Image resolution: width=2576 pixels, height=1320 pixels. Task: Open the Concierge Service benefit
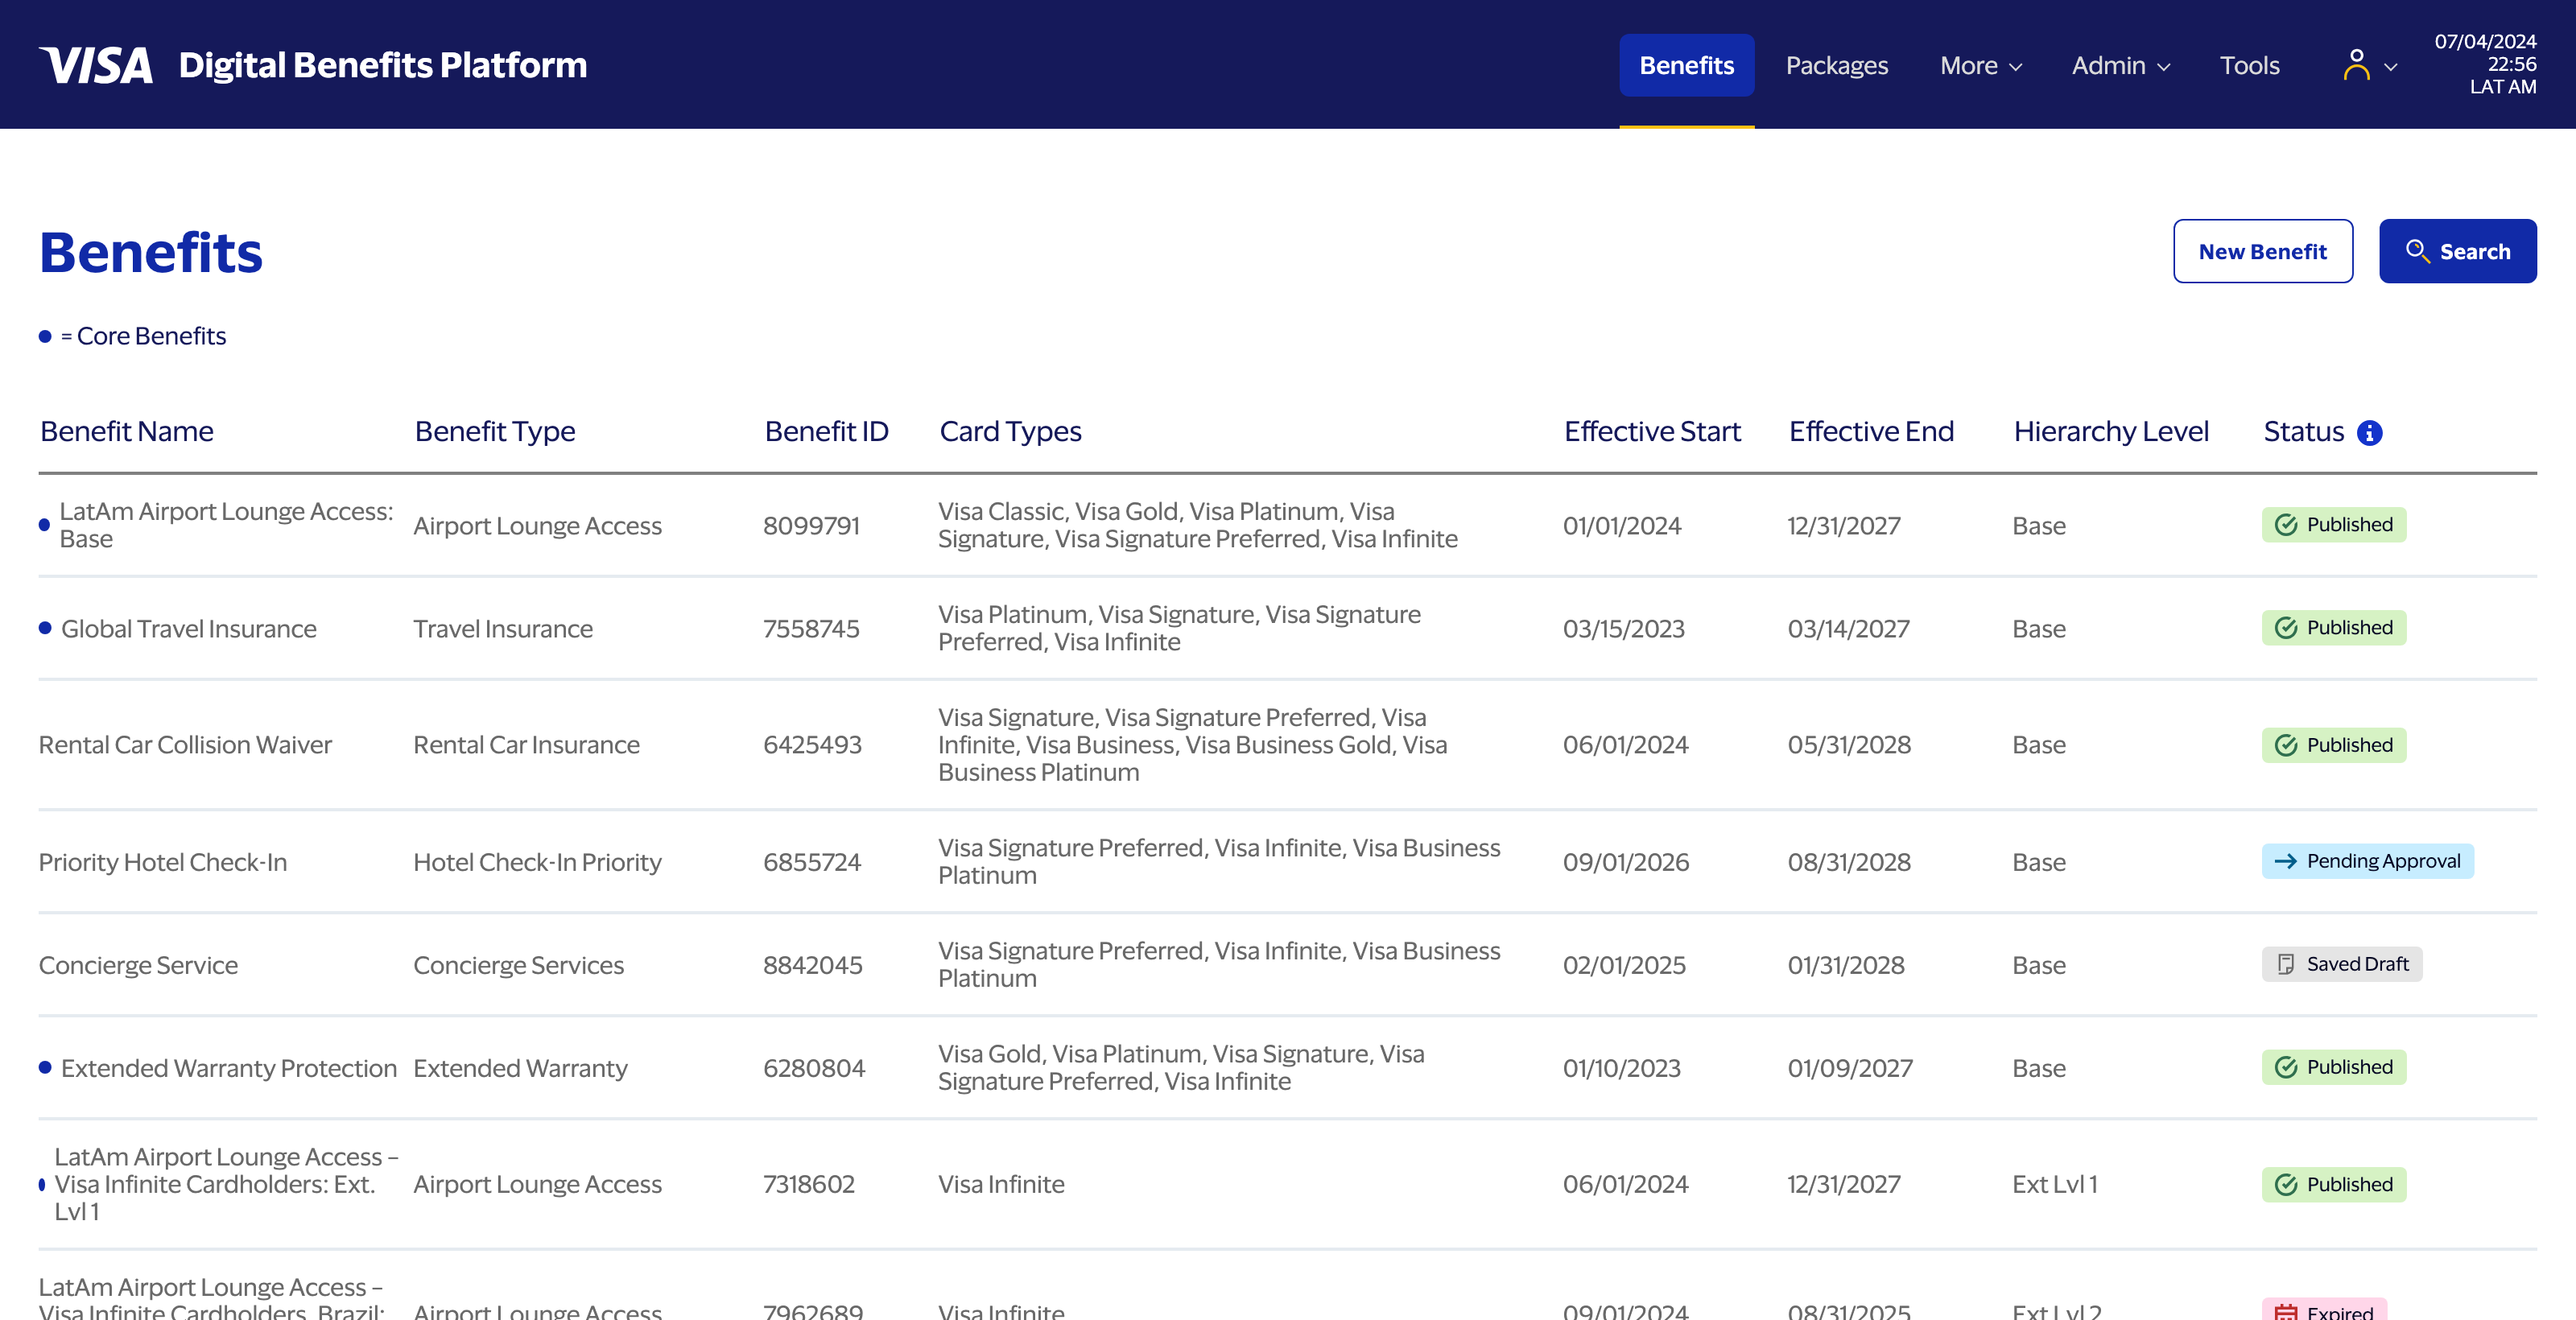(x=138, y=965)
